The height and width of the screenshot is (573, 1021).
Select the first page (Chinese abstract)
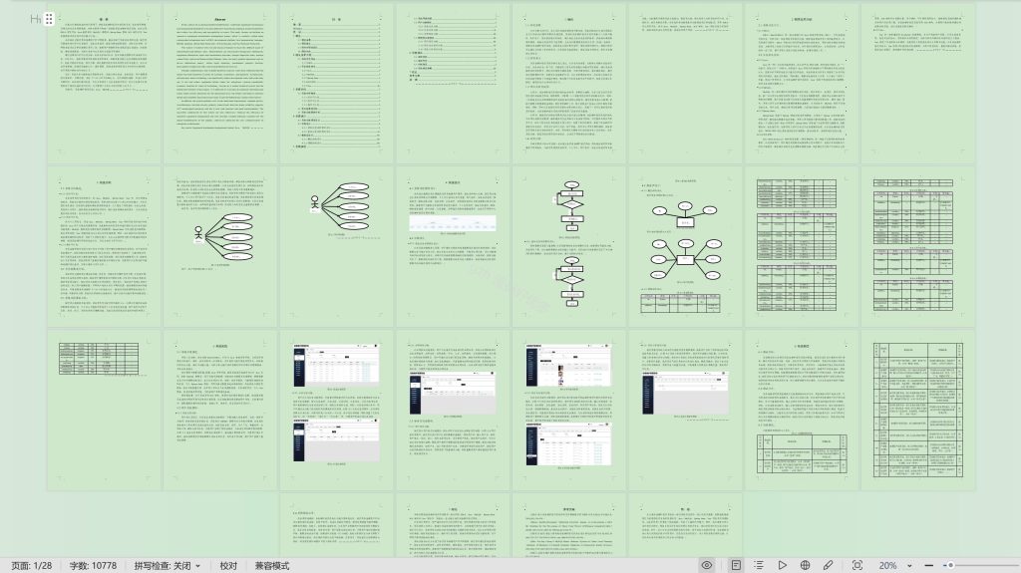point(104,84)
